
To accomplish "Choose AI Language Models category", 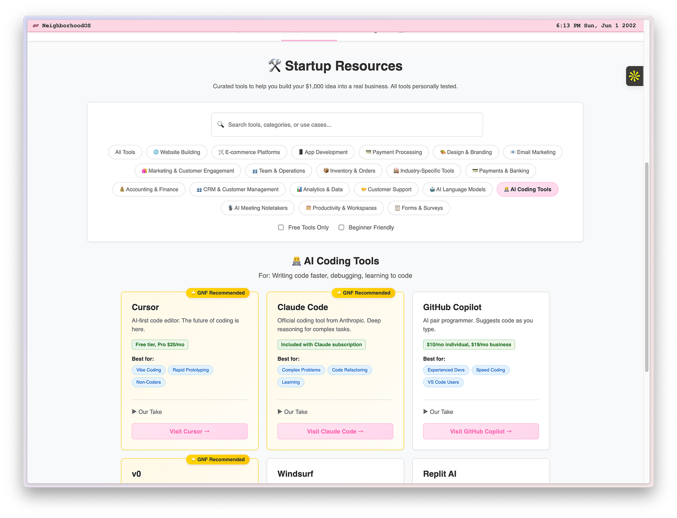I will coord(458,189).
